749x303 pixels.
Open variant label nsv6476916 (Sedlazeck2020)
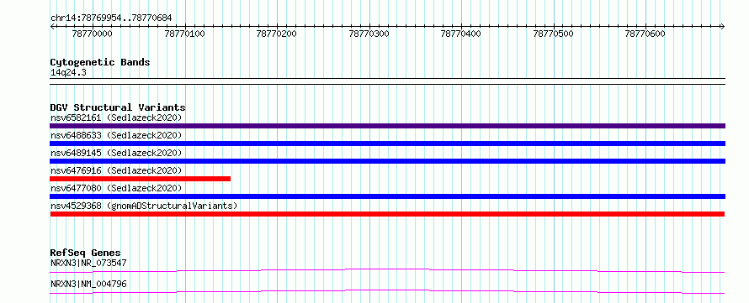coord(116,170)
